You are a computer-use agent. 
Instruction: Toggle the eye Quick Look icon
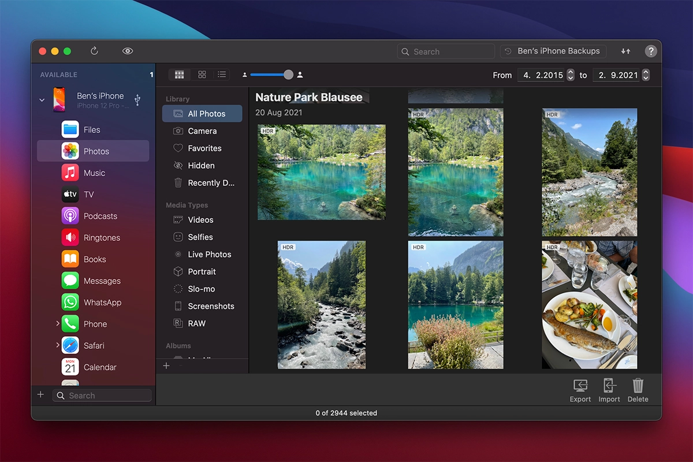pos(128,51)
